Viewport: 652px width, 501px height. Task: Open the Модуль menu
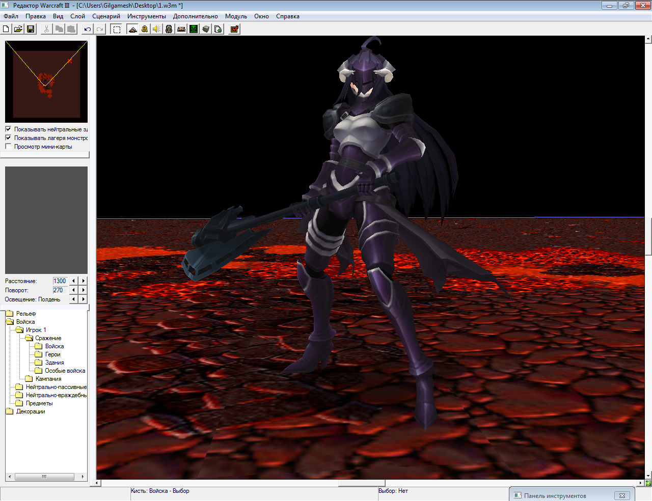pyautogui.click(x=236, y=16)
